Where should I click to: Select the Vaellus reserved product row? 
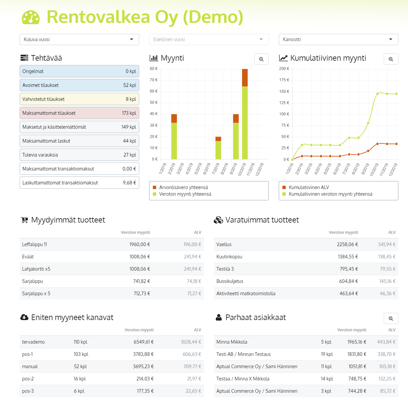[x=306, y=244]
